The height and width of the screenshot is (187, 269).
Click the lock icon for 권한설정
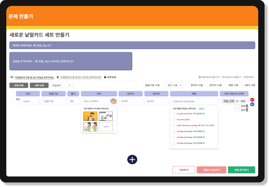(x=105, y=77)
